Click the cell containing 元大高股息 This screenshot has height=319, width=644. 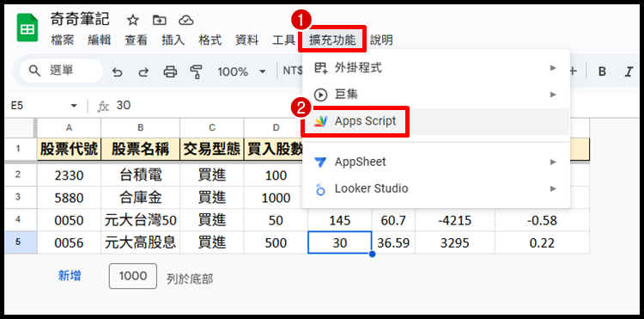coord(141,242)
